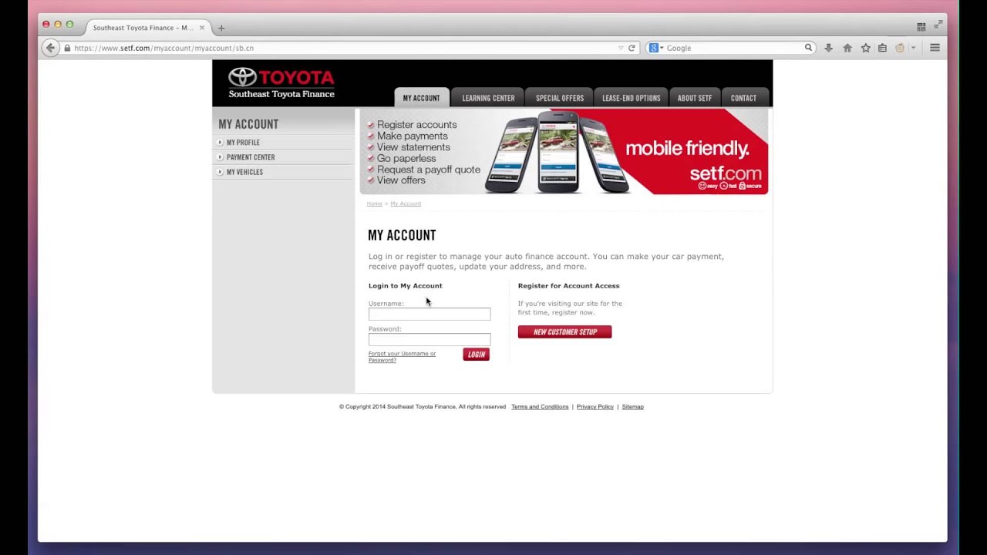The image size is (987, 555).
Task: Open dropdown next to the face extension icon
Action: coord(913,48)
